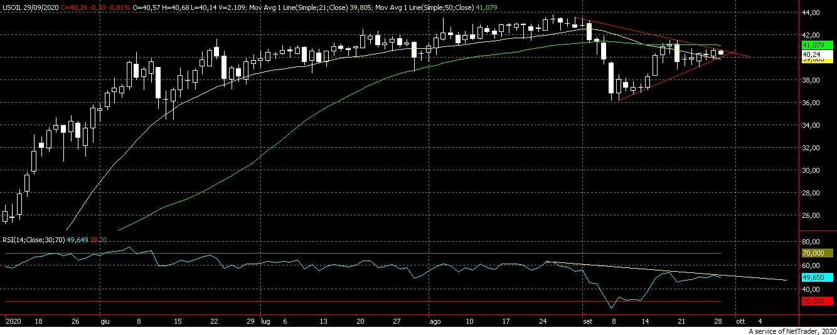Click the 24 date label on time axis
The width and height of the screenshot is (837, 335).
(x=544, y=320)
